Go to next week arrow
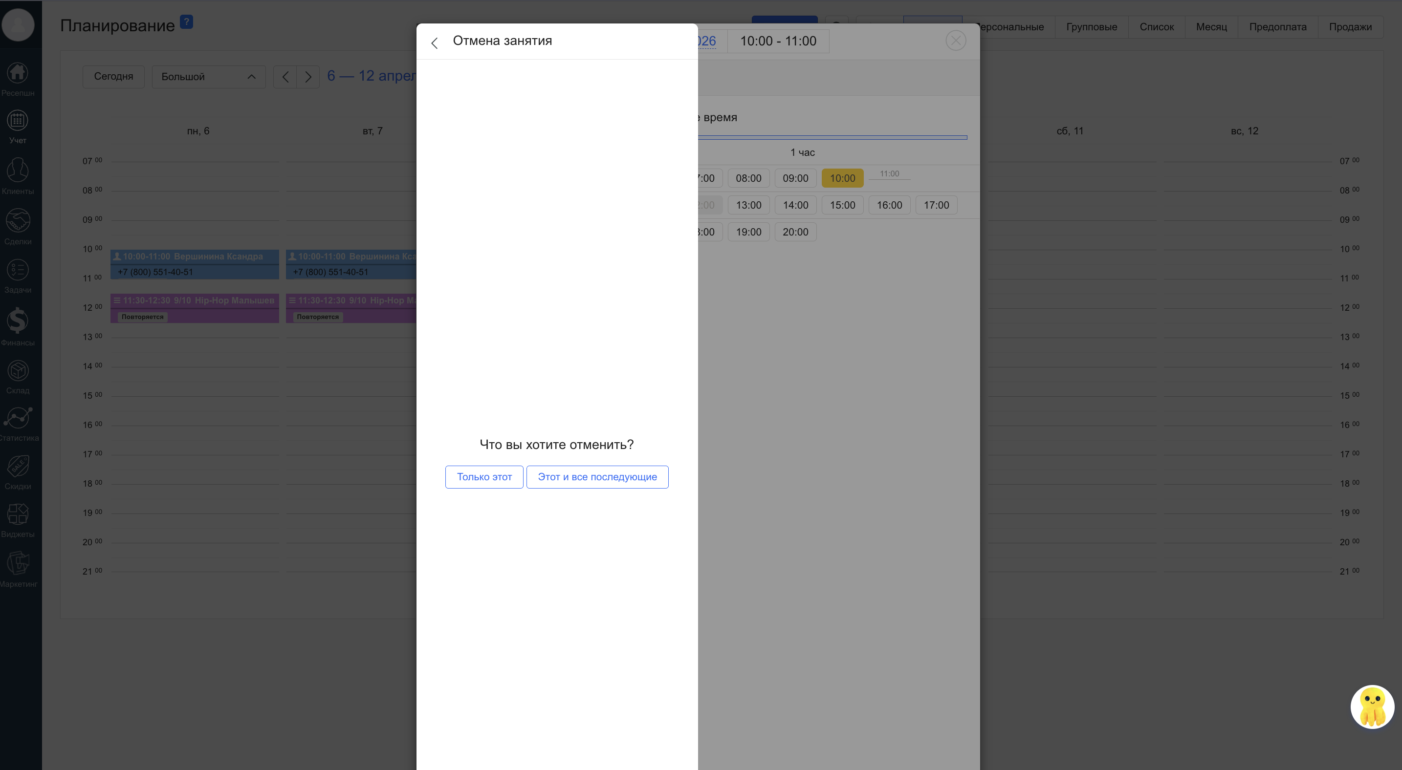 pos(308,77)
